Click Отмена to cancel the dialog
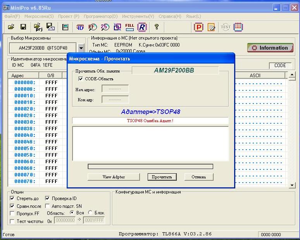Screen dimensions: 300x240 pyautogui.click(x=198, y=177)
